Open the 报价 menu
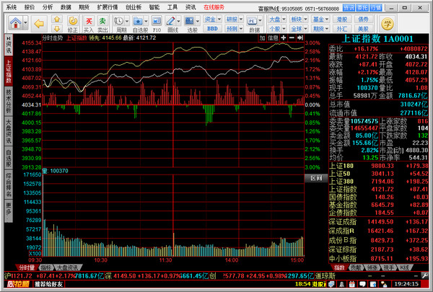The width and height of the screenshot is (433, 292). tap(30, 7)
